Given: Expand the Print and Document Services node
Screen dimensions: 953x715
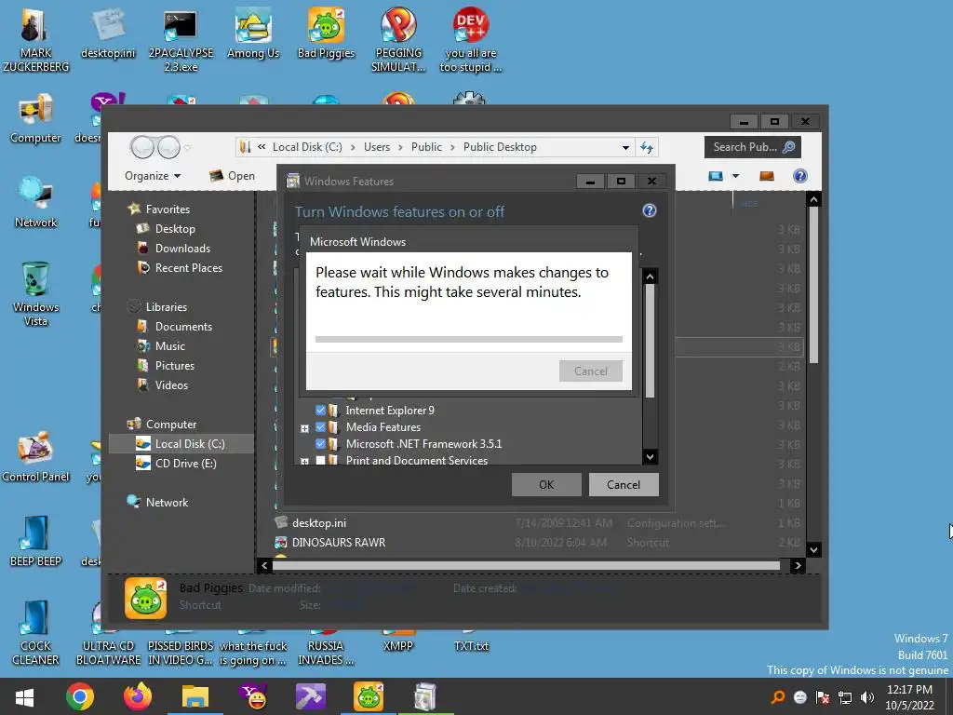Looking at the screenshot, I should 304,462.
